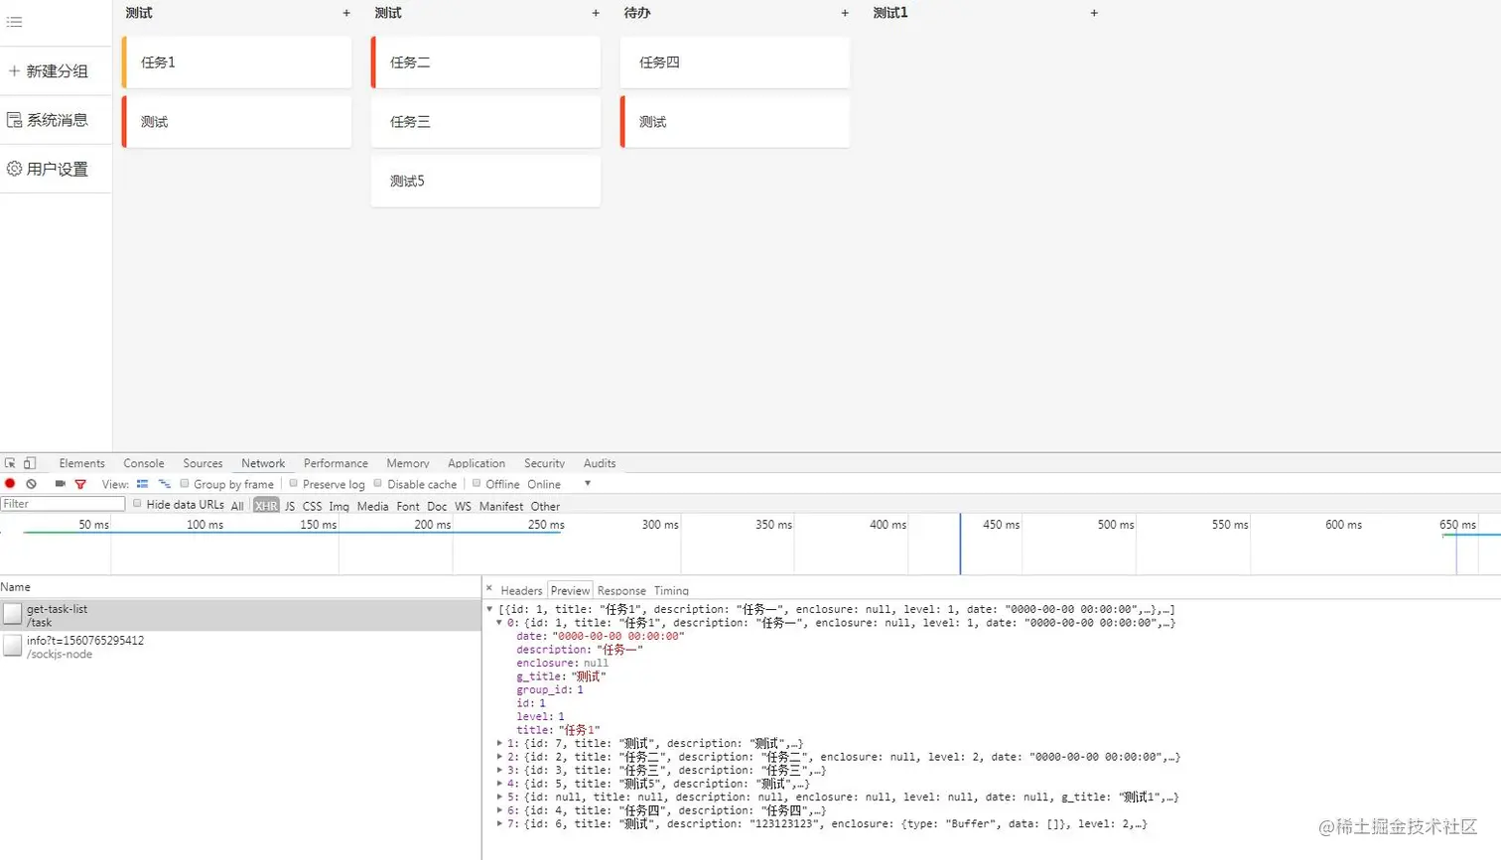The height and width of the screenshot is (860, 1501).
Task: Collapse the root response array
Action: coord(489,609)
